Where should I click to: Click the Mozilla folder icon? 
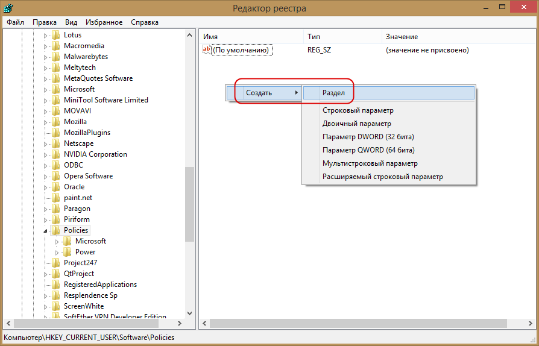coord(55,122)
